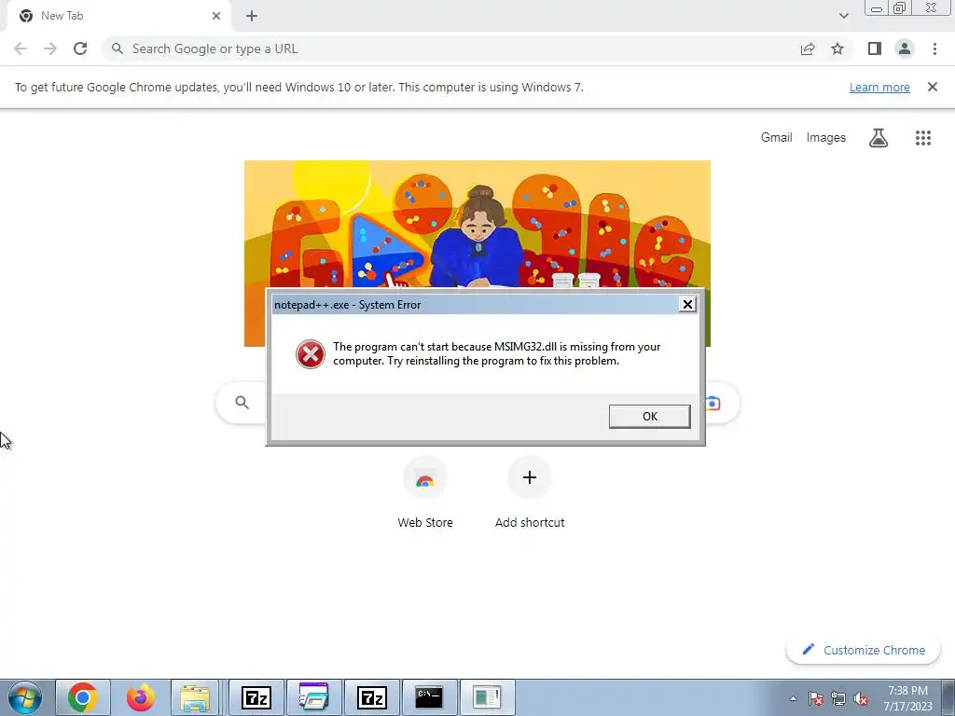Bookmark this tab with the star icon

point(837,48)
